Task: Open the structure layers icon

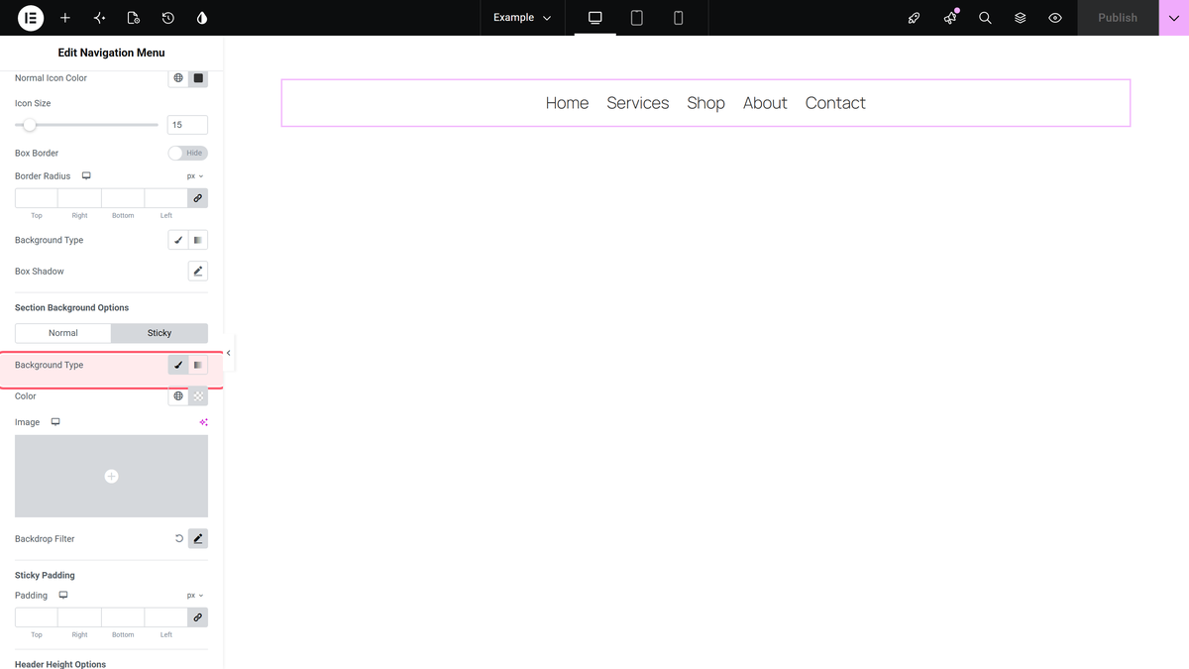Action: click(1020, 18)
